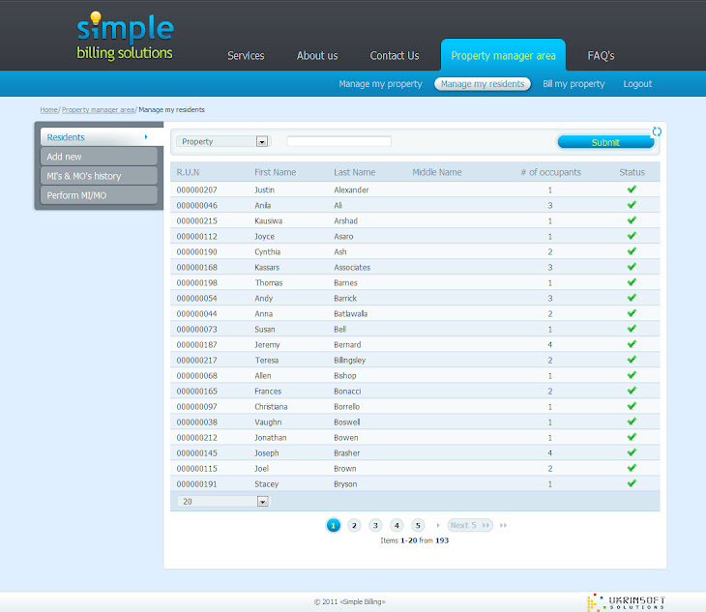The width and height of the screenshot is (706, 612).
Task: Click the Logout link
Action: (x=637, y=84)
